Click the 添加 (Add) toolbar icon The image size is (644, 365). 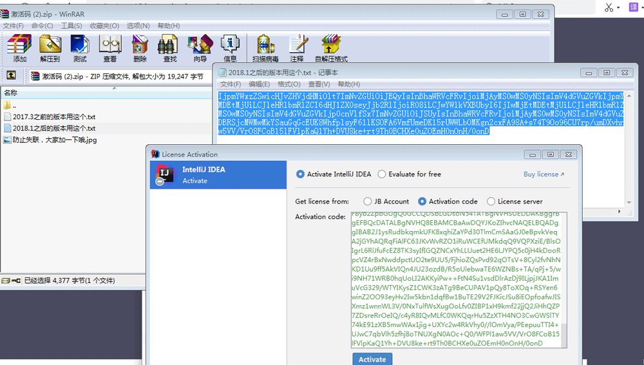coord(19,48)
